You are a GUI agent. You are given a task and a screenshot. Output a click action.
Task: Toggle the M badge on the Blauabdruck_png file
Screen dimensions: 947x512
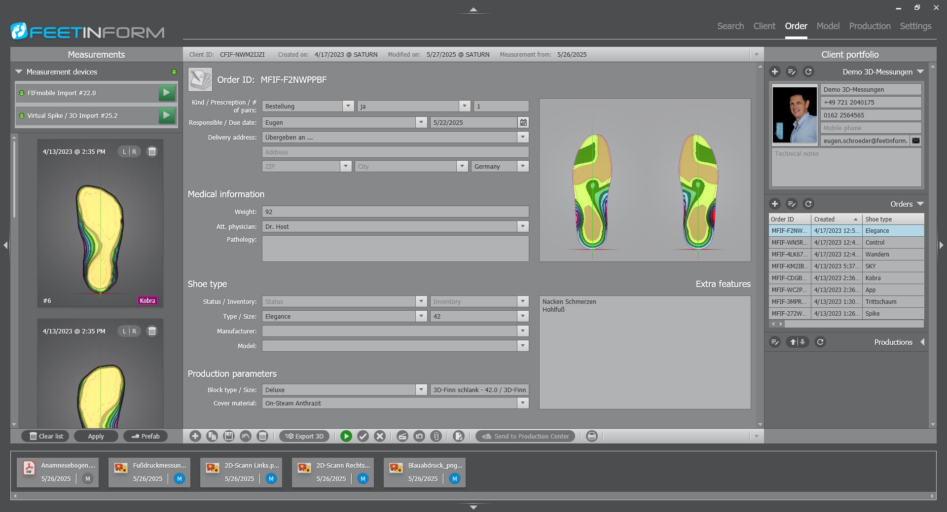click(x=455, y=478)
